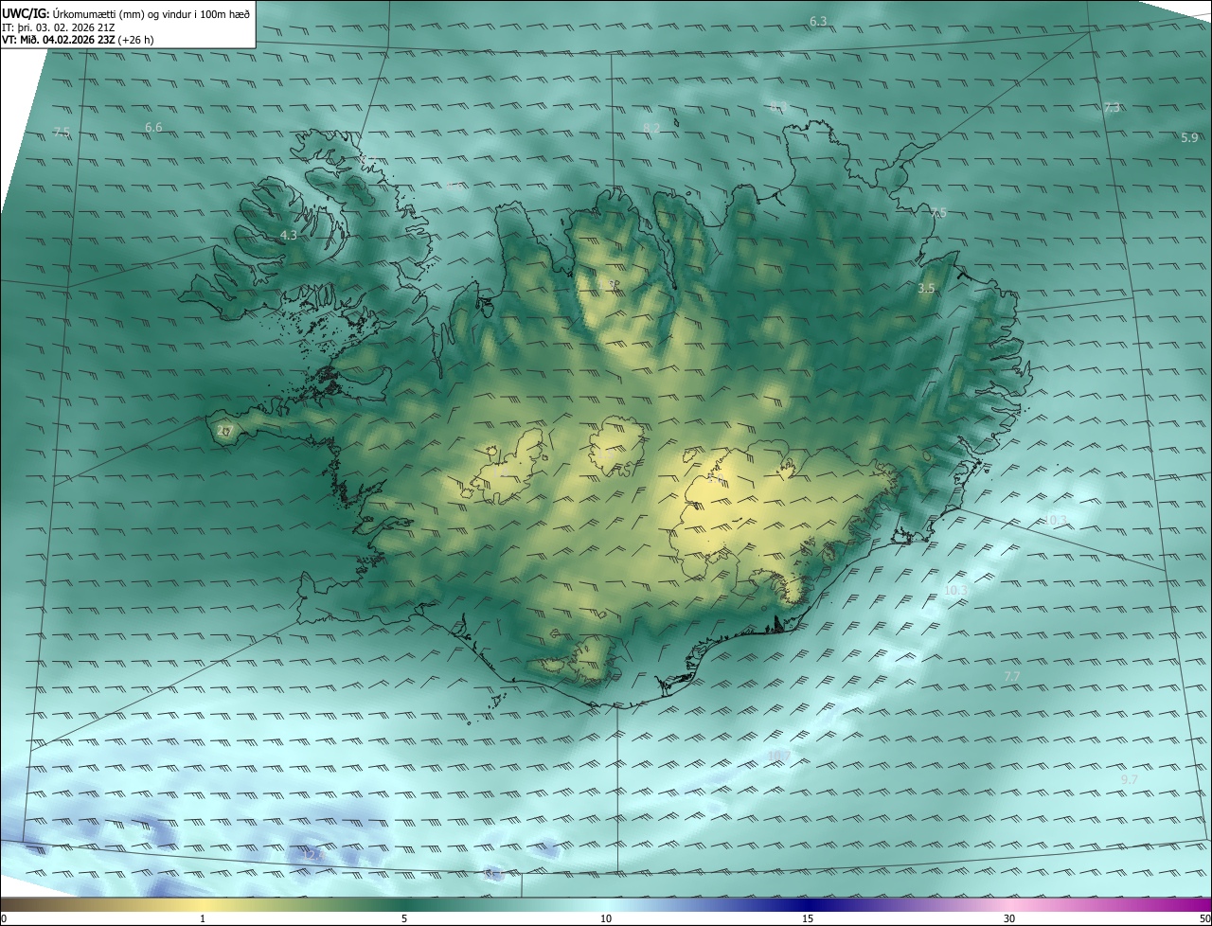Click the map value label '5.9'
Screen dimensions: 1212x926
click(1190, 138)
